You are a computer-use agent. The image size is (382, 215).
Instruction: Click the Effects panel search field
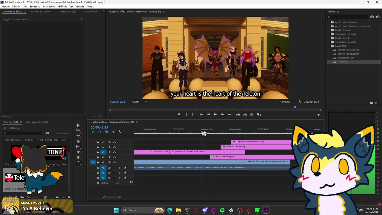pyautogui.click(x=348, y=17)
